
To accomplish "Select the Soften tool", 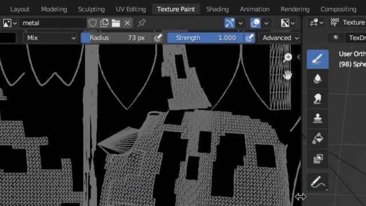I will 317,78.
